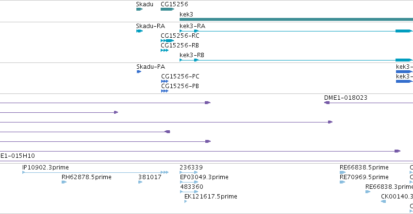Click the Skadu-RA transcript glyph
This screenshot has width=413, height=214.
[x=139, y=31]
